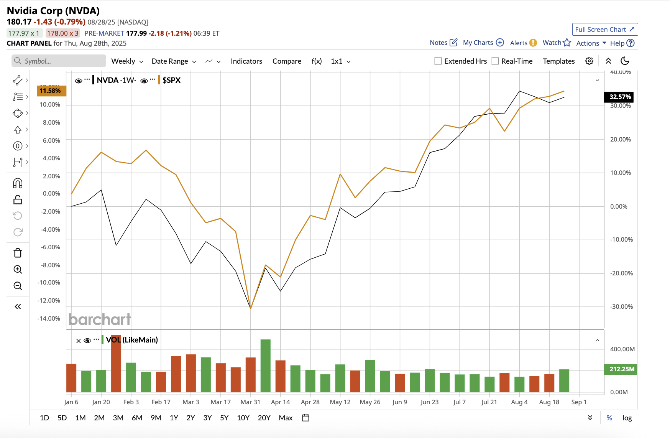Delete drawings with the trash icon
Screen dimensions: 670x438
[x=18, y=253]
